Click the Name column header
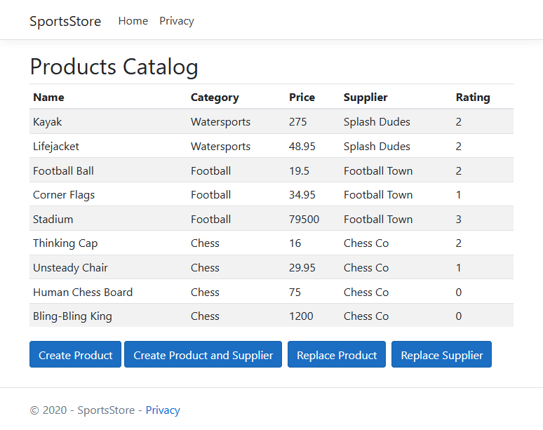 click(48, 98)
